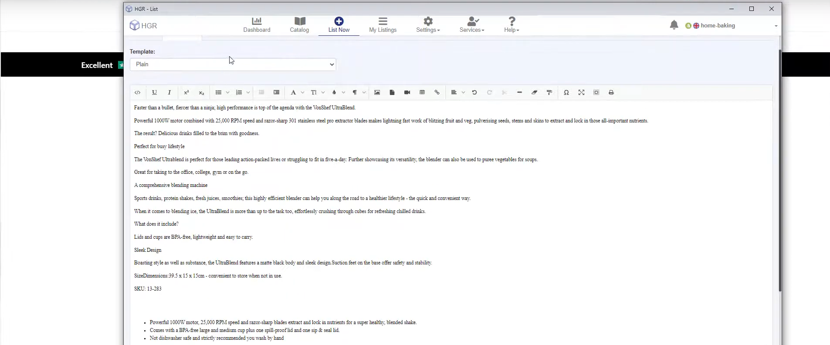
Task: Apply subscript formatting
Action: (201, 92)
